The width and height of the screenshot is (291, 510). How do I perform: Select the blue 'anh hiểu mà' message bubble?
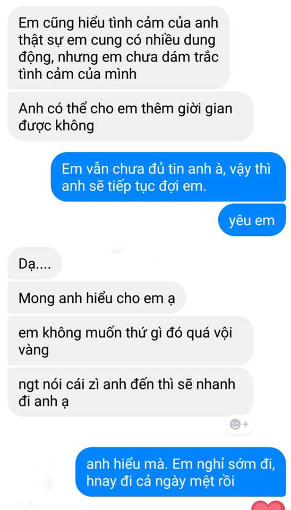click(x=181, y=471)
